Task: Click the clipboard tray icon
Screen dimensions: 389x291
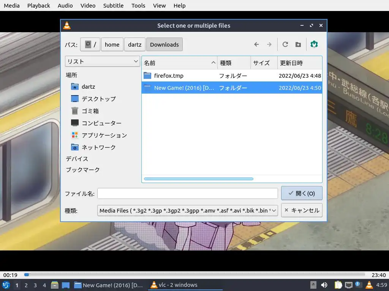Action: [x=338, y=285]
